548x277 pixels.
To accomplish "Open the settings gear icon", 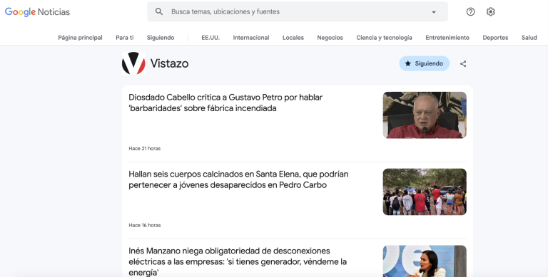I will (x=490, y=11).
